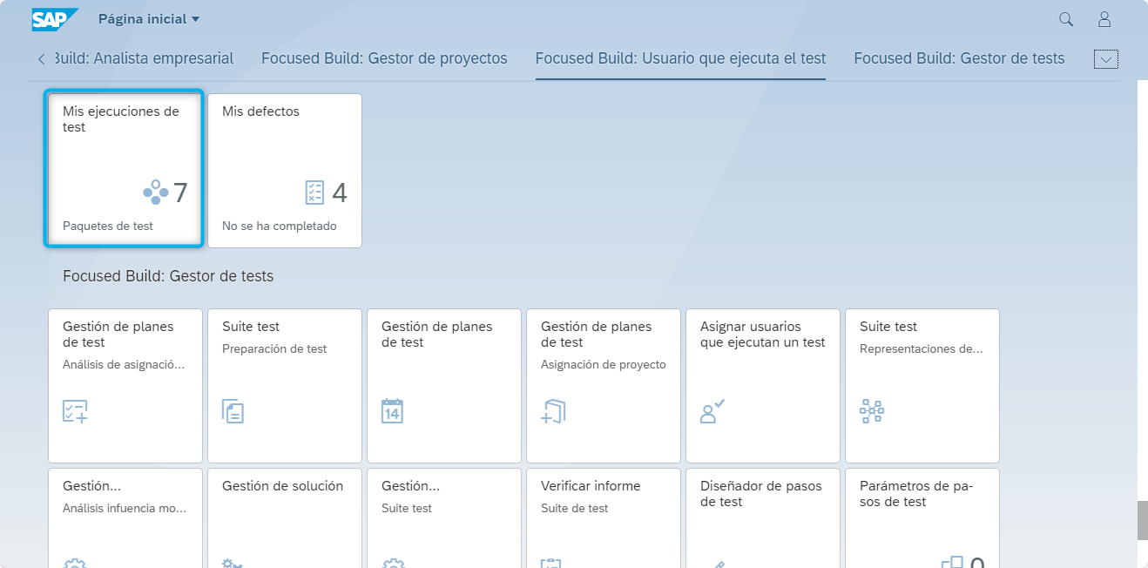
Task: Click the left tab scroll chevron
Action: tap(42, 59)
